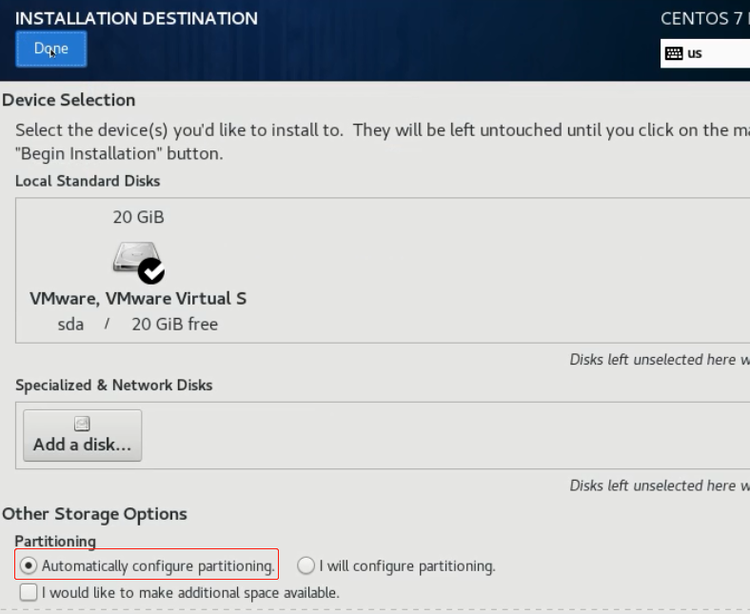This screenshot has height=614, width=750.
Task: Select "I will configure partitioning" radio button
Action: click(306, 566)
